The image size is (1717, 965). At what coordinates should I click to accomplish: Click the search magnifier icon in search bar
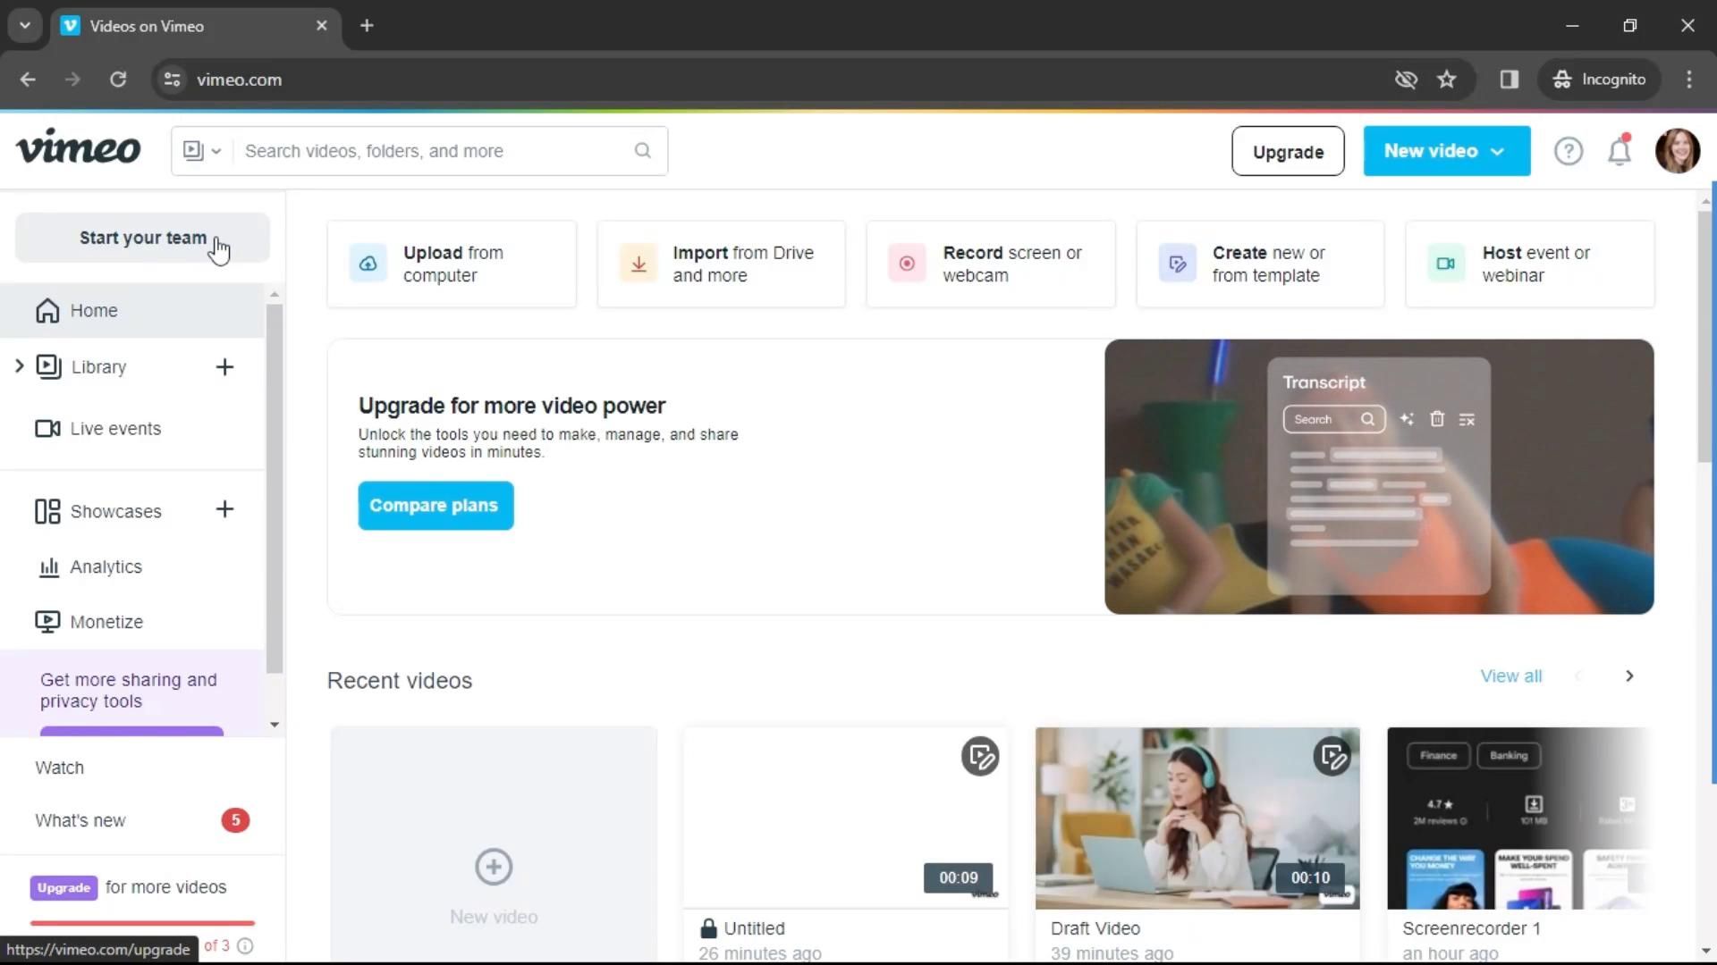pyautogui.click(x=642, y=151)
